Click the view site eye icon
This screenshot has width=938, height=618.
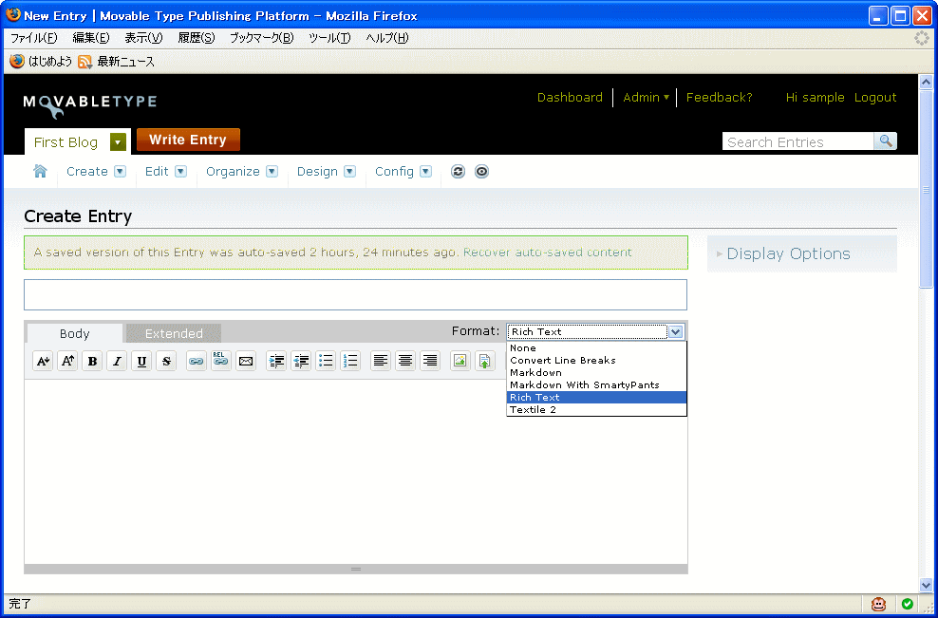point(481,172)
